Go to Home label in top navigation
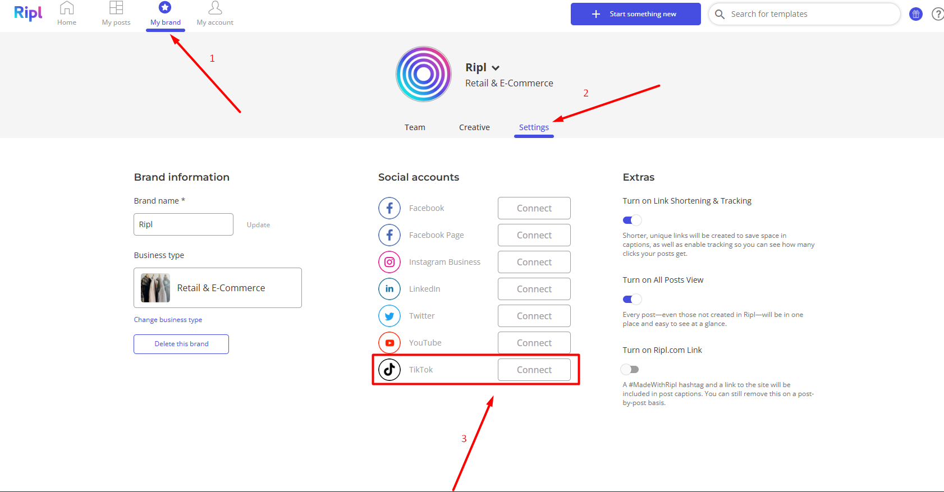This screenshot has height=492, width=944. coord(67,22)
